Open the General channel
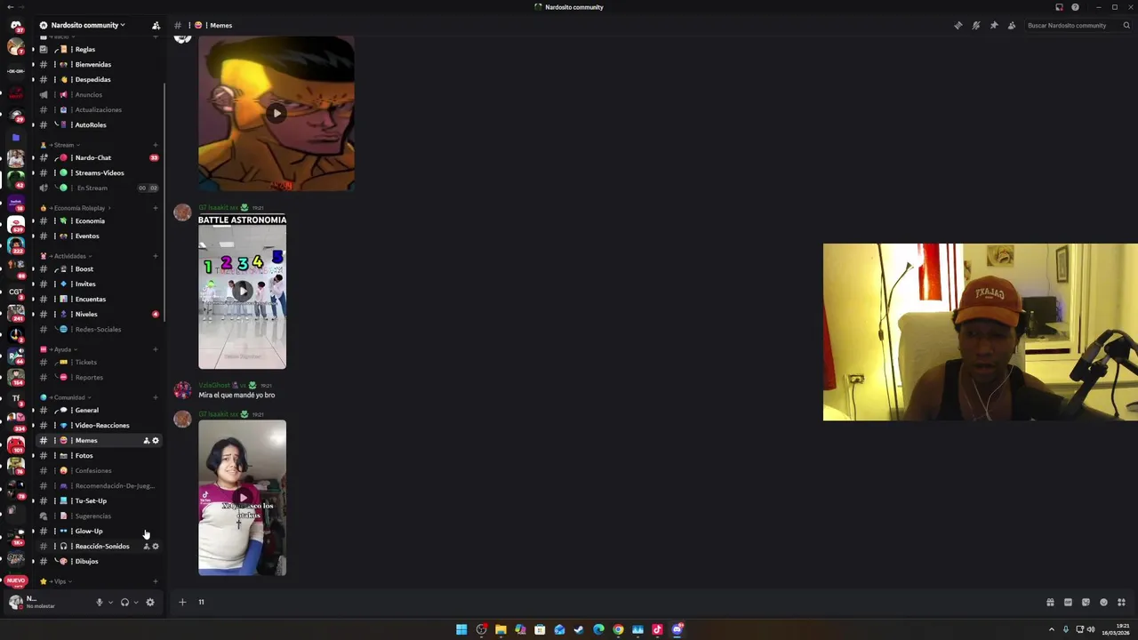The height and width of the screenshot is (640, 1138). click(x=98, y=411)
